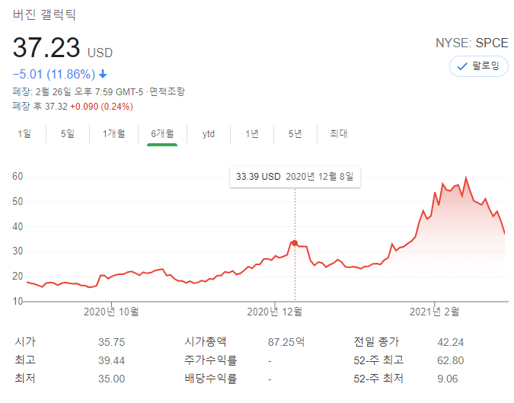
Task: Switch chart to ytd range
Action: point(209,134)
